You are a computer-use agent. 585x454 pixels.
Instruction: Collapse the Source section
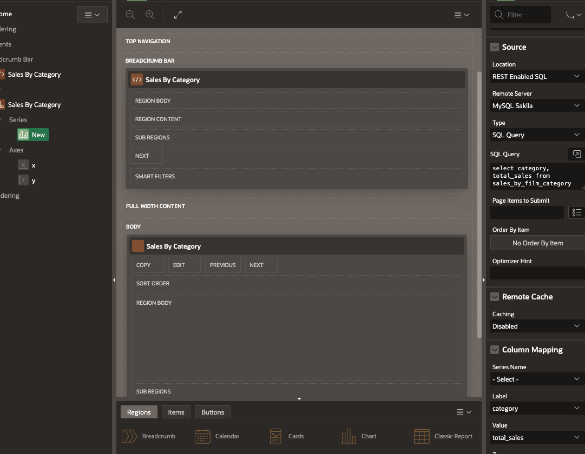(x=495, y=47)
